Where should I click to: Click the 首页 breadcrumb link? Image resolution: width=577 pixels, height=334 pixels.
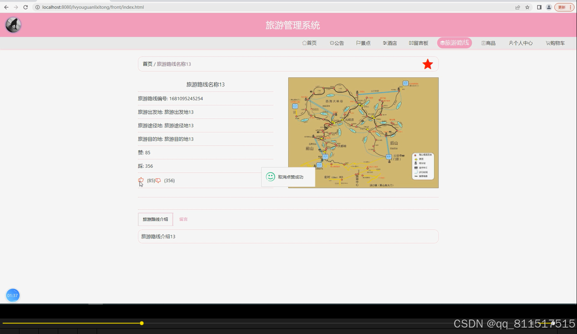pos(148,64)
